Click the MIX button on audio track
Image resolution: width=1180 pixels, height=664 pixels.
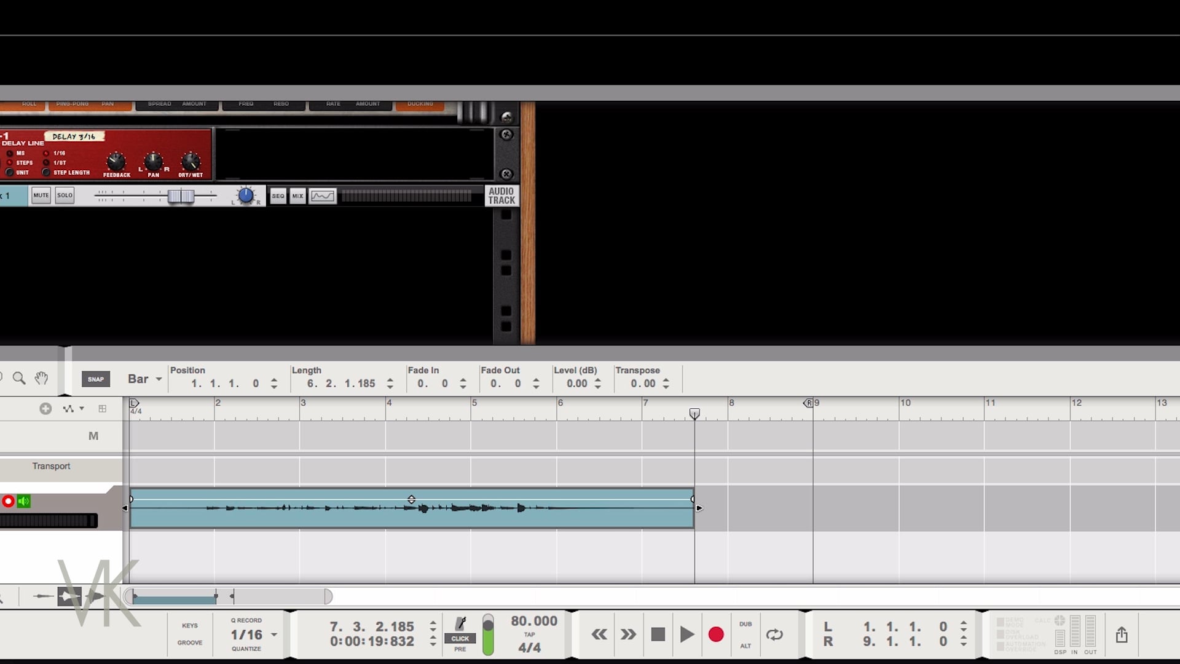pyautogui.click(x=297, y=196)
